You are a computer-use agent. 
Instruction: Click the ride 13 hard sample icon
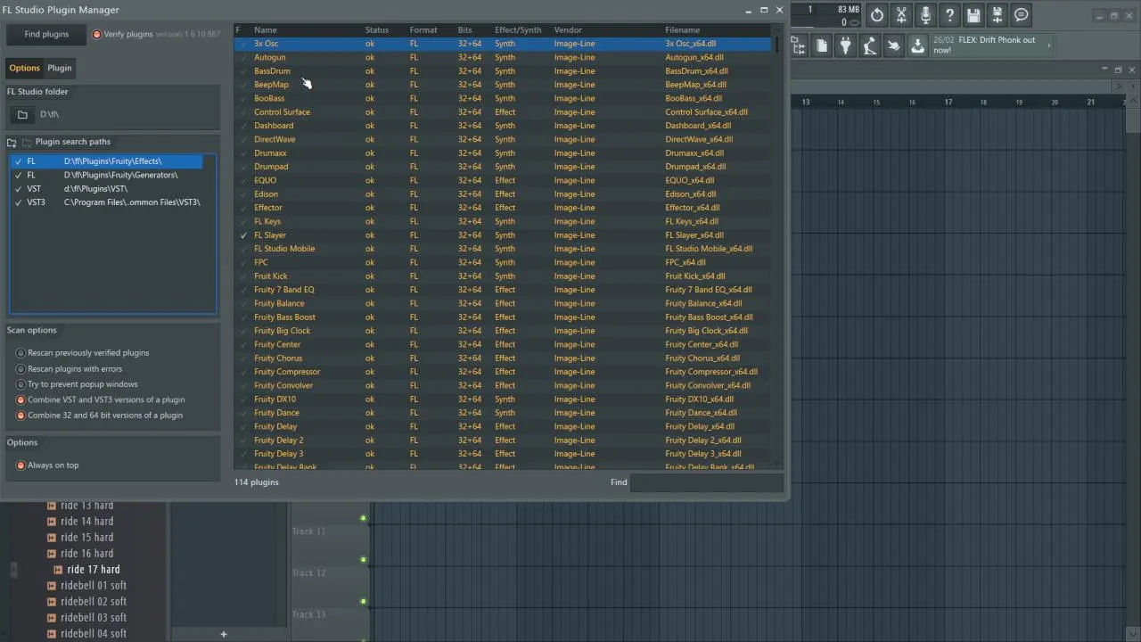(x=51, y=506)
